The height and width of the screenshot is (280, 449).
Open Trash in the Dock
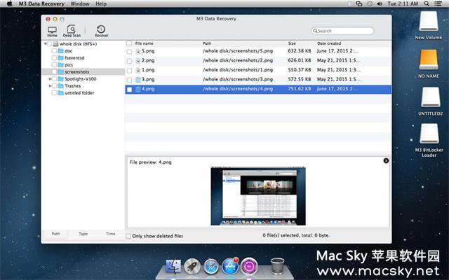(x=277, y=266)
